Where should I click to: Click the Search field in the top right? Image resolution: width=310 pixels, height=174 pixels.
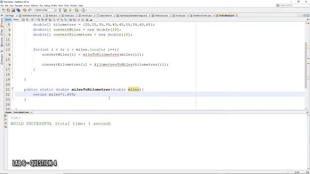click(293, 5)
